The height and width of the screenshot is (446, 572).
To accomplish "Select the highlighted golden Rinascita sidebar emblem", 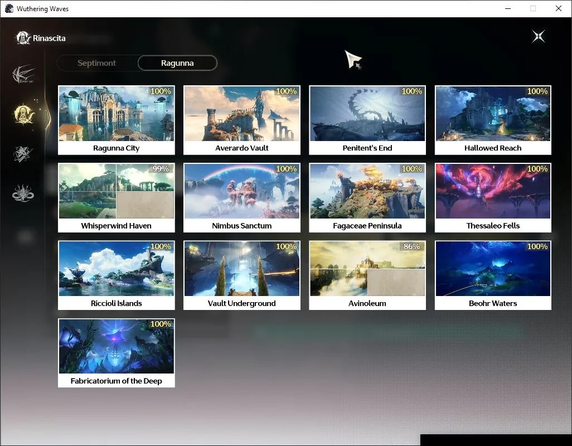I will tap(24, 114).
